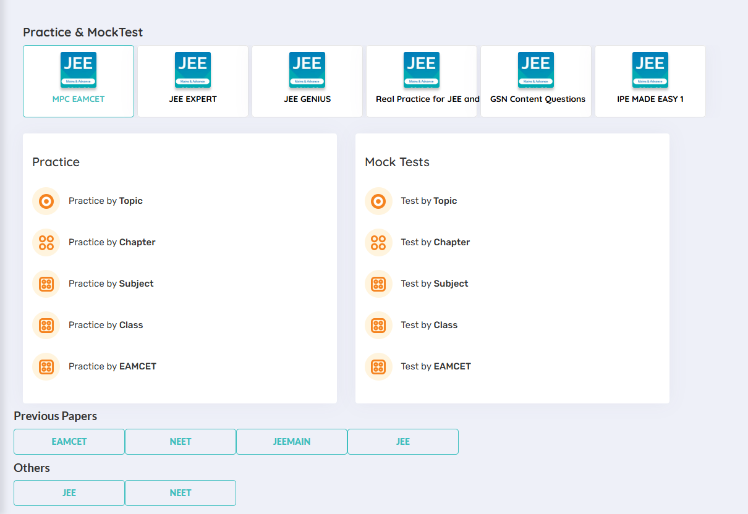Image resolution: width=748 pixels, height=514 pixels.
Task: Click the JEE icon above MPC EAMCET
Action: 79,70
